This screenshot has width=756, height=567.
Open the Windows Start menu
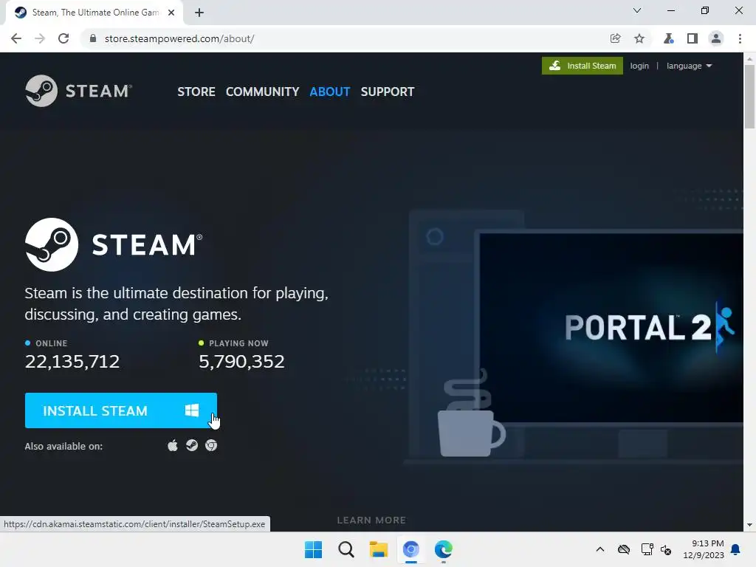point(313,549)
